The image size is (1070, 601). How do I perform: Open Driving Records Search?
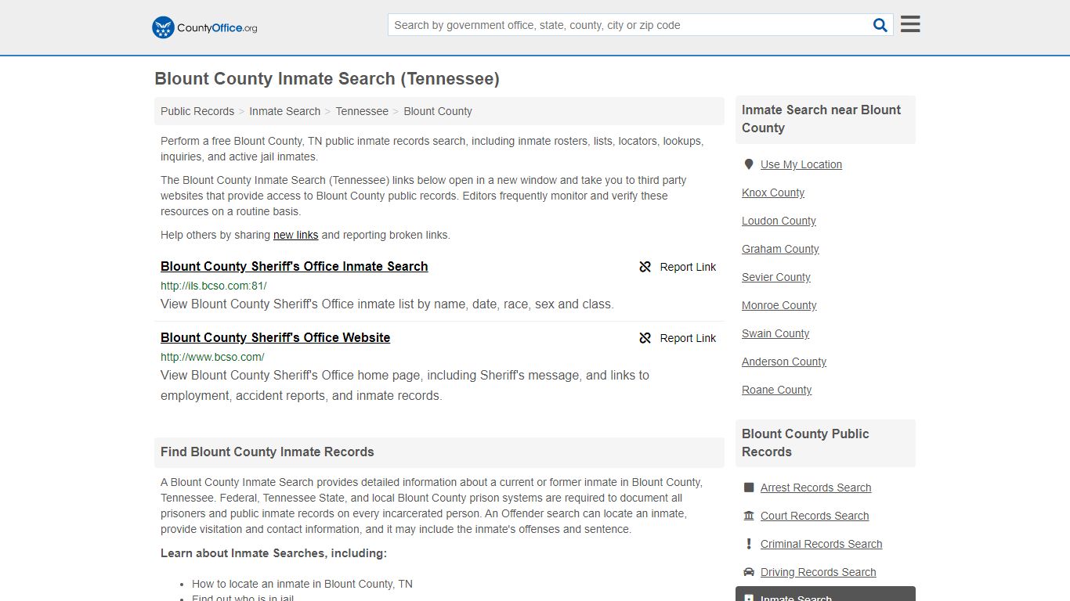coord(818,572)
